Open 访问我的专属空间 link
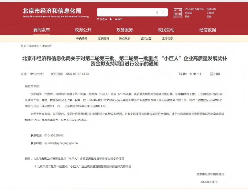The width and height of the screenshot is (248, 189). pyautogui.click(x=194, y=9)
